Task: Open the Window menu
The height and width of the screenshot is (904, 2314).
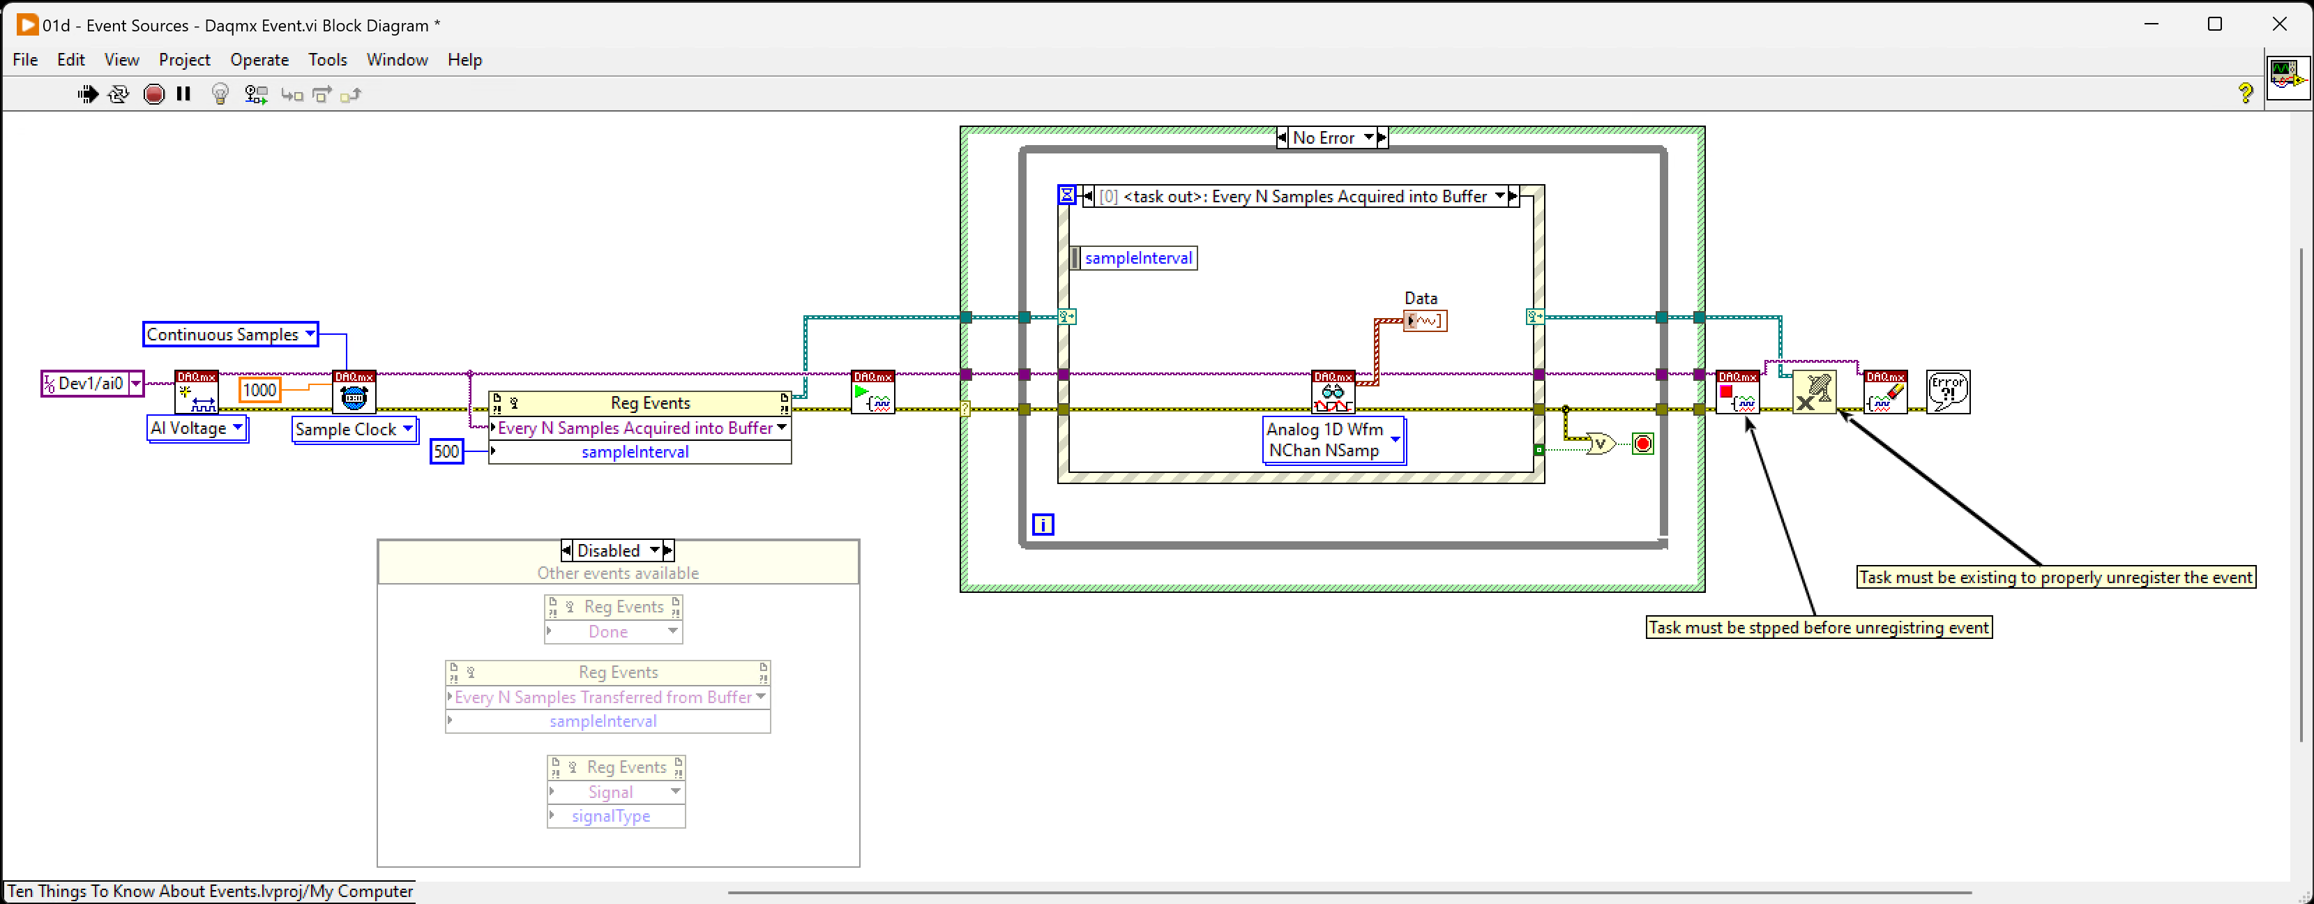Action: 397,59
